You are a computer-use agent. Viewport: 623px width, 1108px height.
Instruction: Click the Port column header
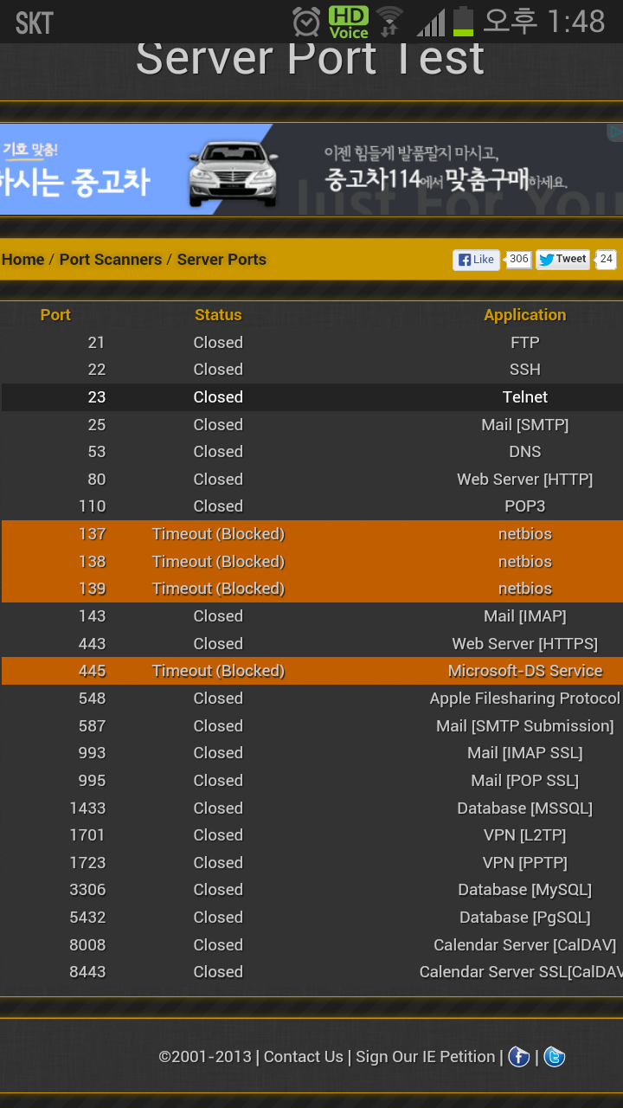click(x=55, y=315)
